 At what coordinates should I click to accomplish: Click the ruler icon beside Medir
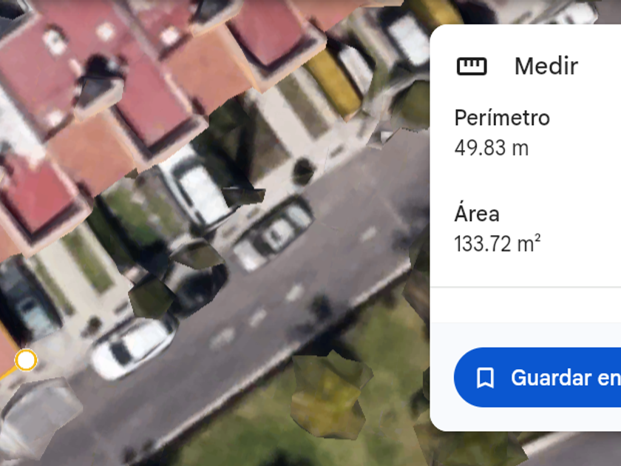click(472, 66)
